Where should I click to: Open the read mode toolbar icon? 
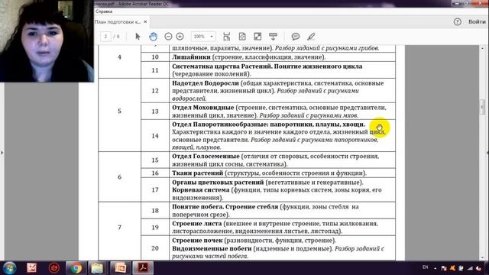coord(273,37)
